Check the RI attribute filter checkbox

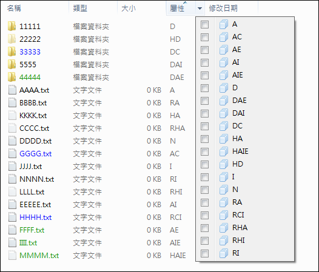[204, 253]
